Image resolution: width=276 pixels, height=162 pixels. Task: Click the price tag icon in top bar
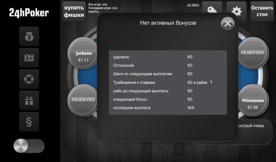coord(212,10)
